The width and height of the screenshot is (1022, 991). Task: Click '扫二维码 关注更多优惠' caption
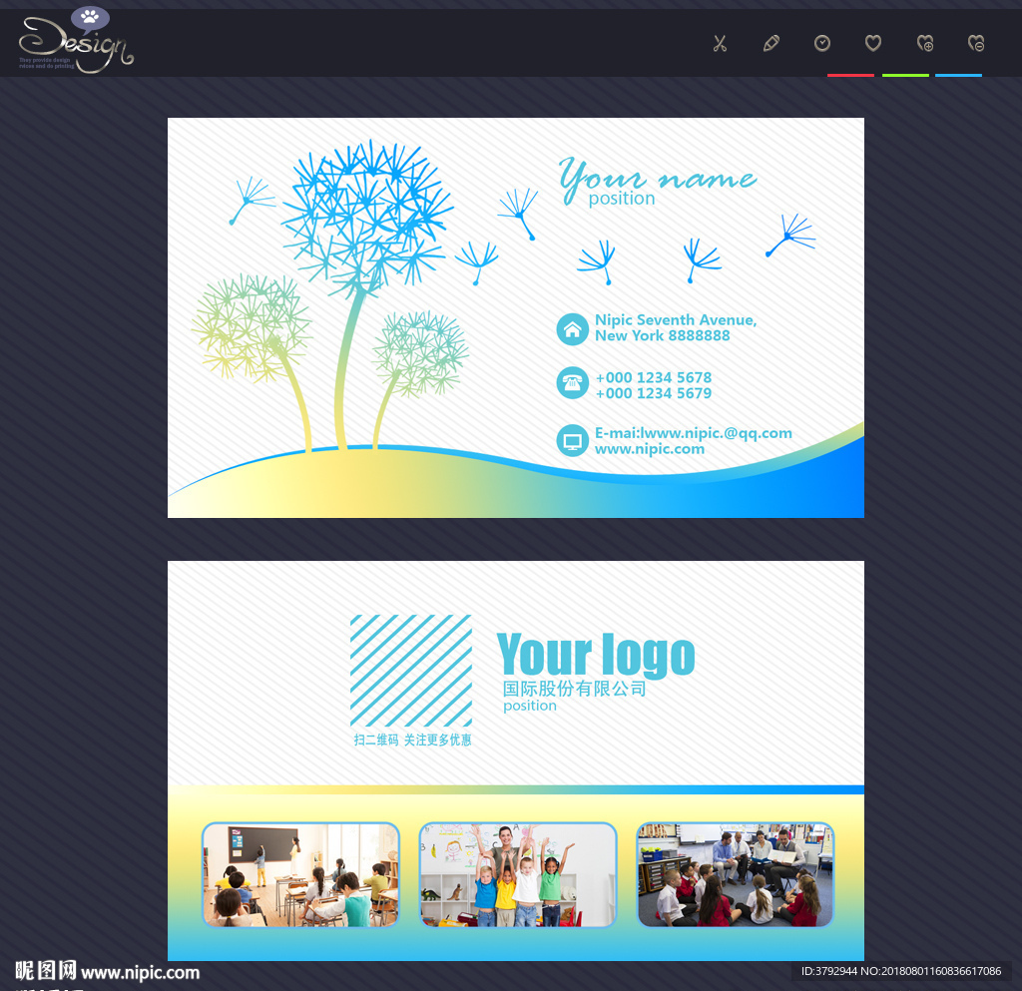[412, 741]
